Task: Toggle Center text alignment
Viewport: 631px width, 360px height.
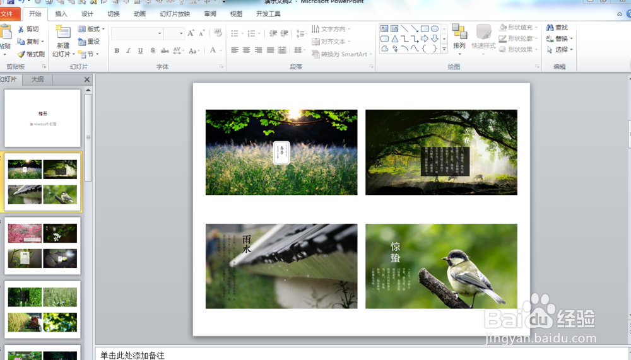Action: click(246, 50)
